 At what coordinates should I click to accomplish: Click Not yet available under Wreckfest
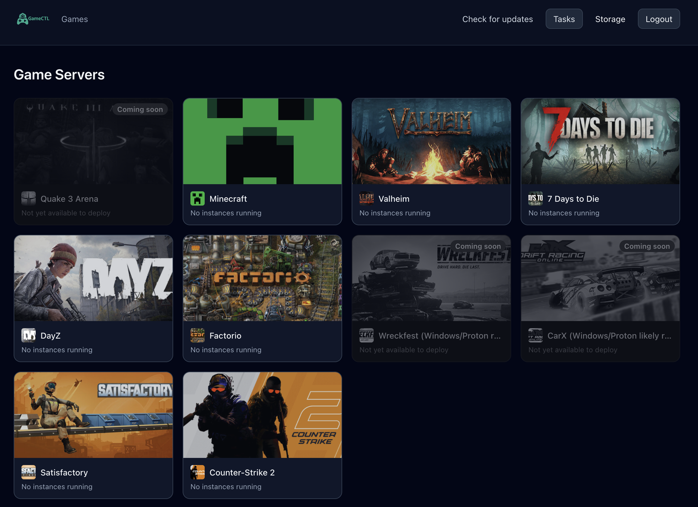[x=404, y=350]
